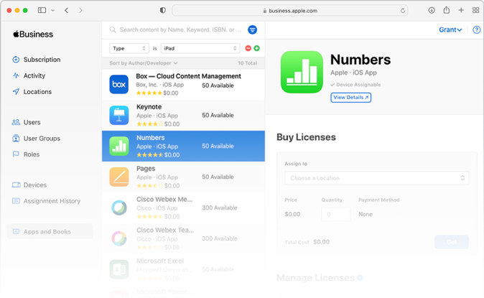Click the Pages app icon

118,177
